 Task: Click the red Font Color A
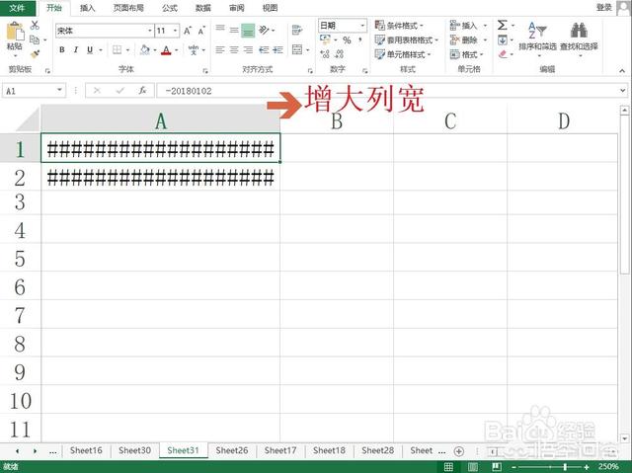pos(166,50)
